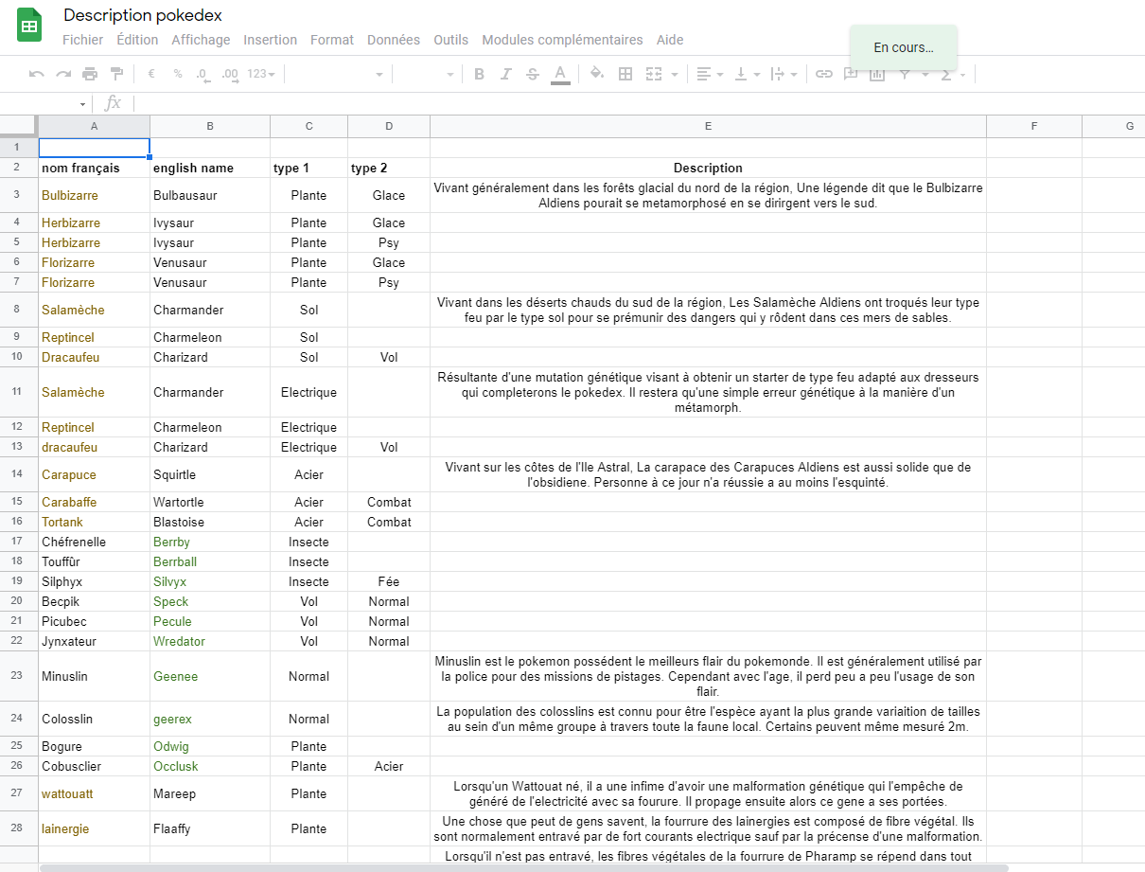Select row 23 header

(x=19, y=676)
